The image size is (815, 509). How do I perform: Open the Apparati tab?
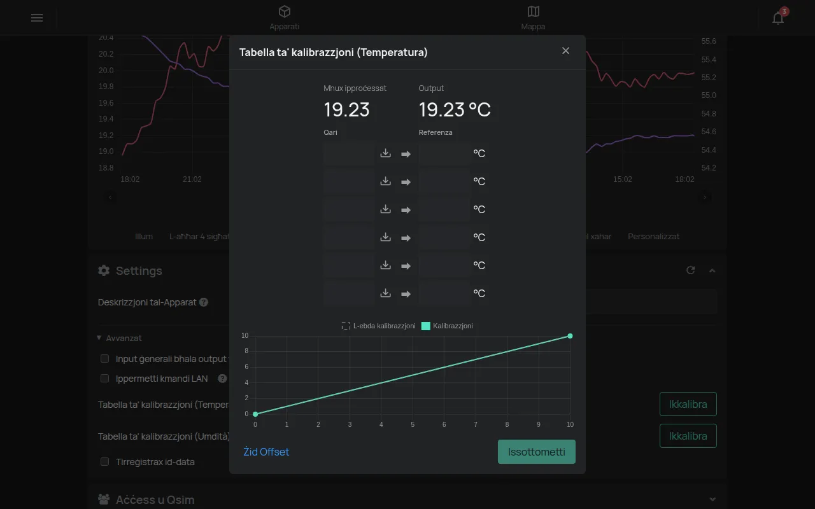(x=285, y=18)
